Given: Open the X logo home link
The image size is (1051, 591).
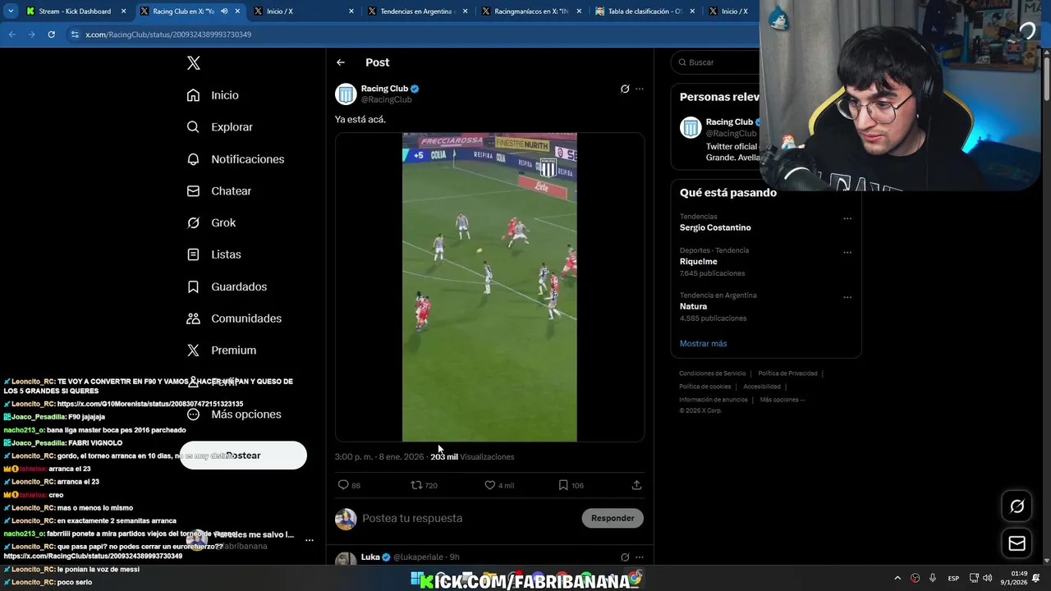Looking at the screenshot, I should coord(193,63).
